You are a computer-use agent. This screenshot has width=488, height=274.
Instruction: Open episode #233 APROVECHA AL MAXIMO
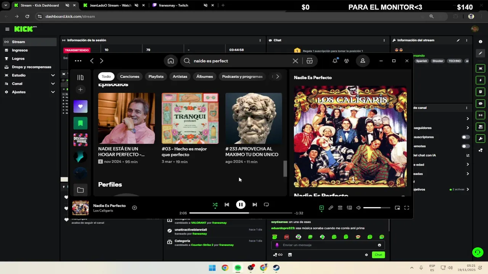coord(254,128)
